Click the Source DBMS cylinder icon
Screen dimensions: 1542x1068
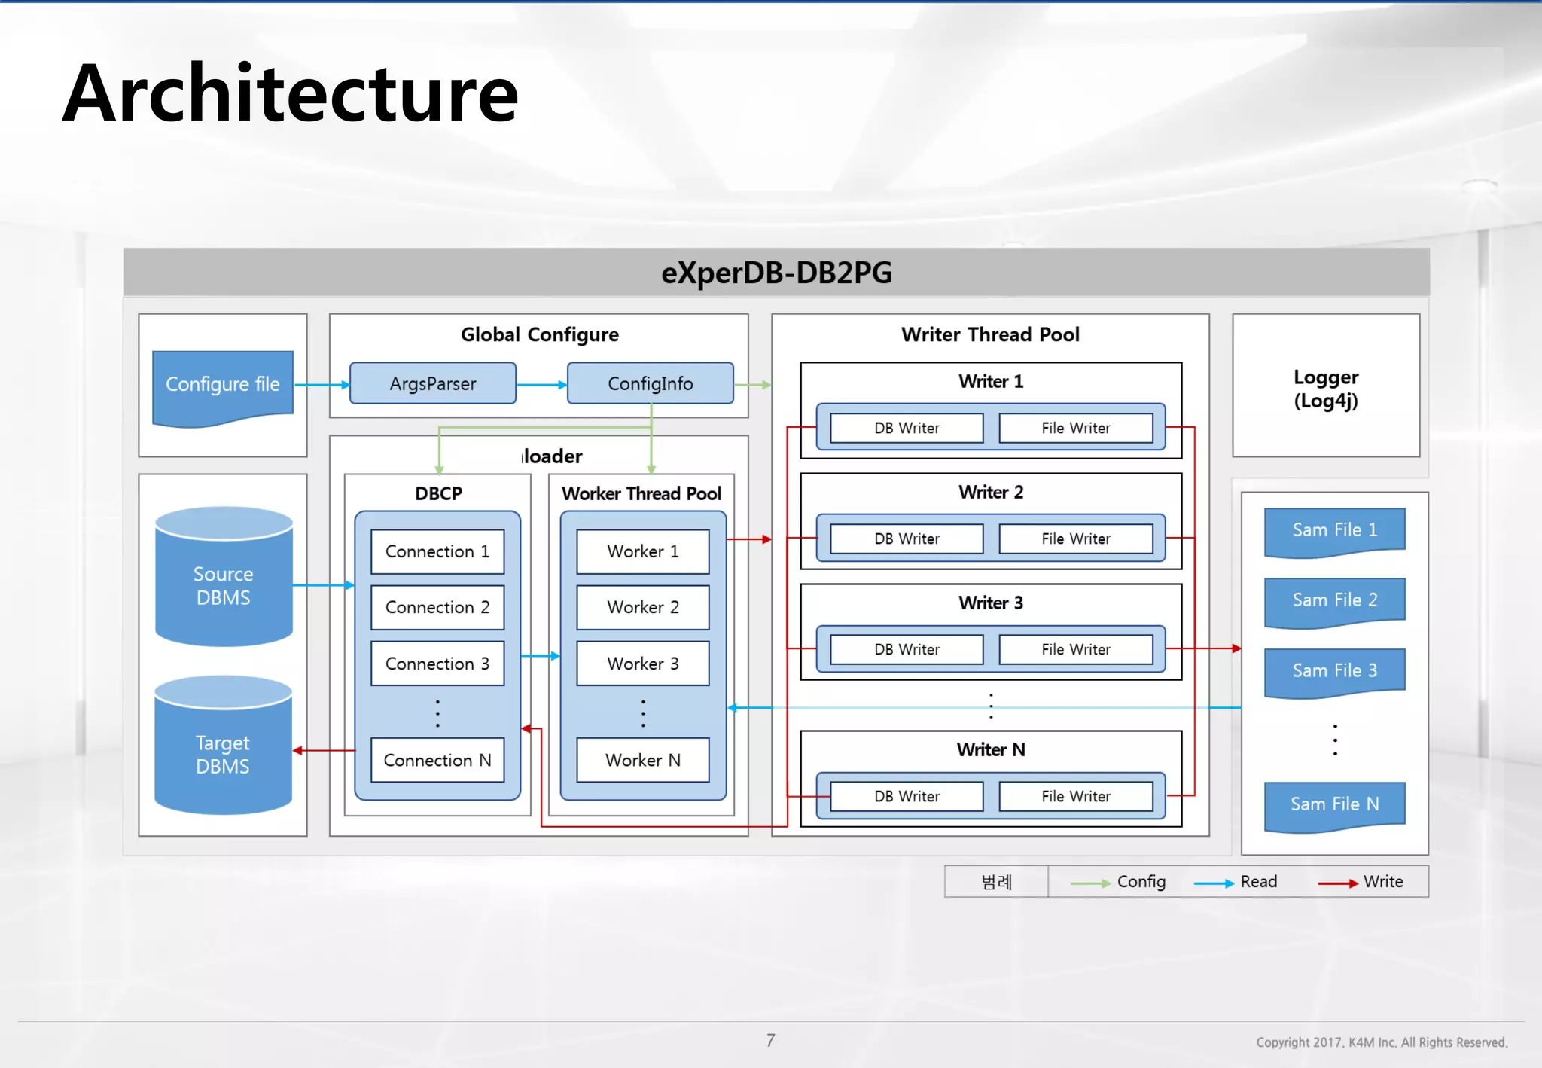point(223,576)
